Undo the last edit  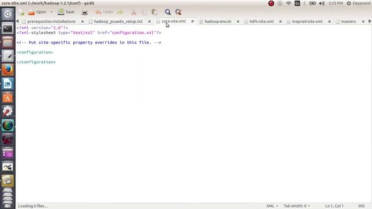pyautogui.click(x=104, y=12)
